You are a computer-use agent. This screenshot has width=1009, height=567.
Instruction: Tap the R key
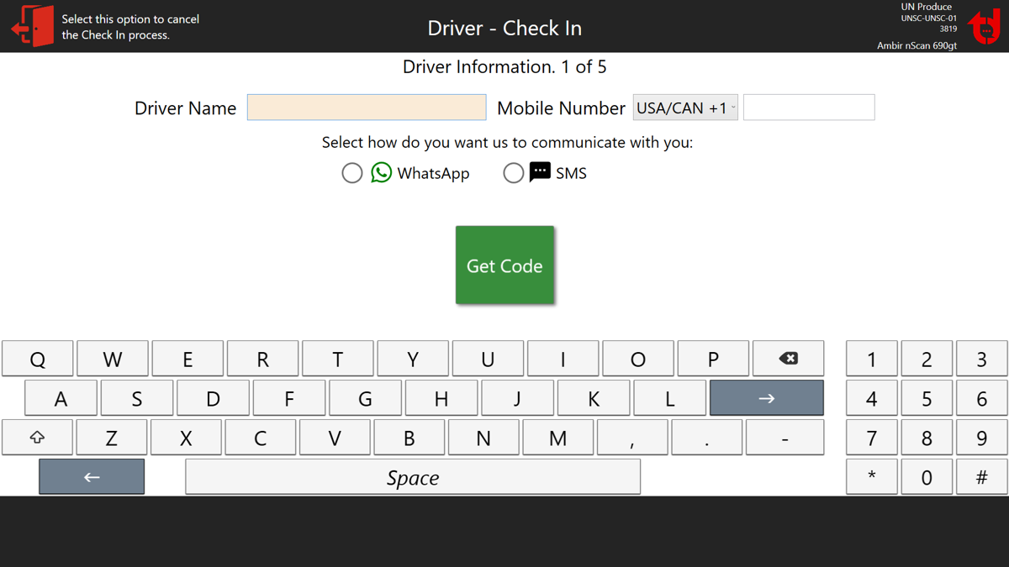click(262, 359)
